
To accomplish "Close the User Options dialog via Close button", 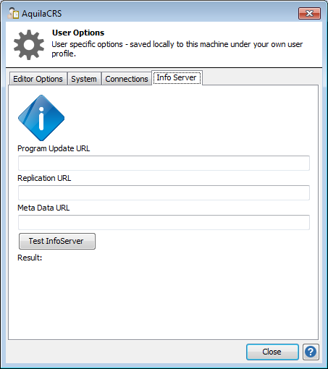I will (272, 352).
